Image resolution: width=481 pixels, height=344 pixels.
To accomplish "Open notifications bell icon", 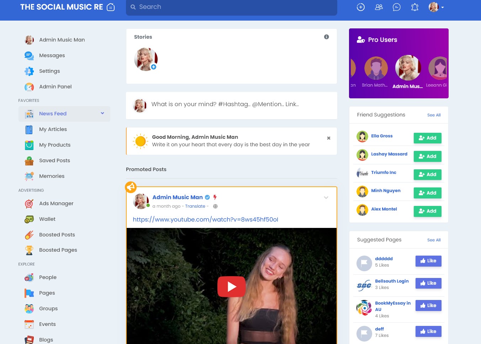I will (x=415, y=7).
